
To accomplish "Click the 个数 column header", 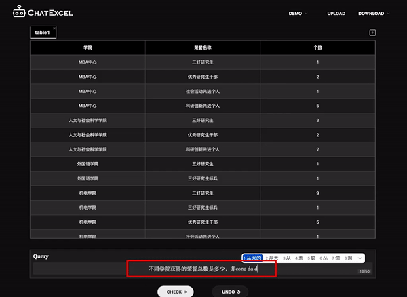I will tap(317, 48).
